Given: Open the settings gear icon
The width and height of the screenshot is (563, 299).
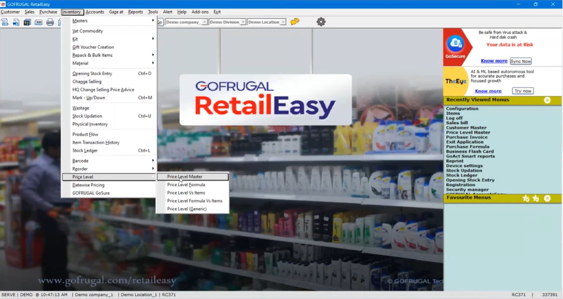Looking at the screenshot, I should 321,22.
